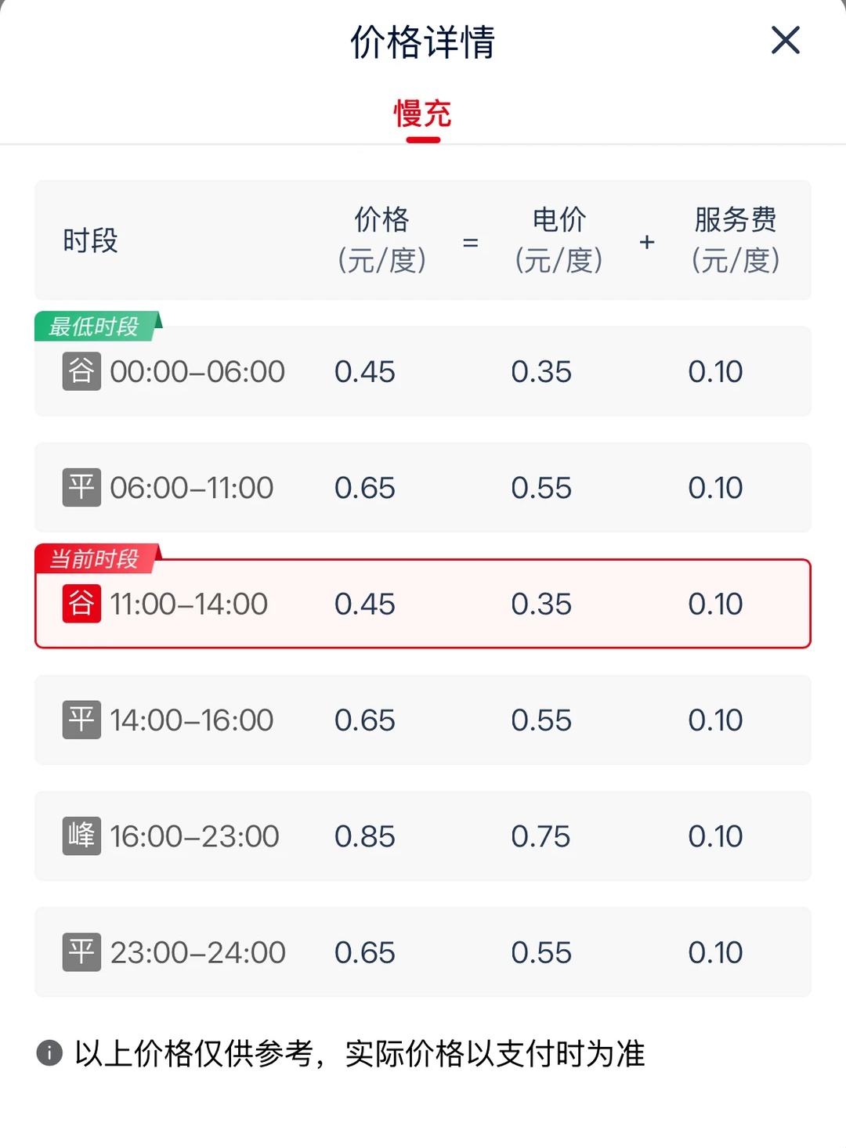
Task: Click the 00:00–06:00 time range text
Action: (x=197, y=371)
